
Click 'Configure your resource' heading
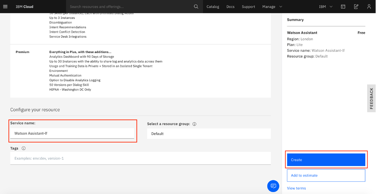tap(35, 110)
